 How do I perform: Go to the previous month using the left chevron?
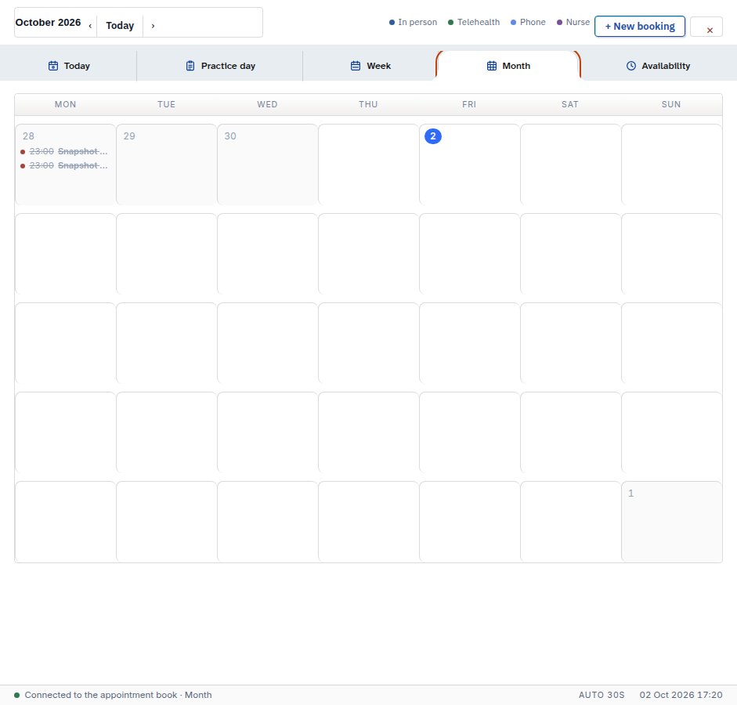click(x=90, y=26)
